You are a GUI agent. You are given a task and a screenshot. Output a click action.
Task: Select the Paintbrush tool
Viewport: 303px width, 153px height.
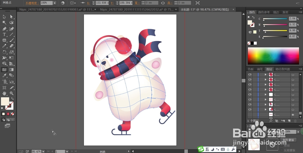(x=12, y=40)
